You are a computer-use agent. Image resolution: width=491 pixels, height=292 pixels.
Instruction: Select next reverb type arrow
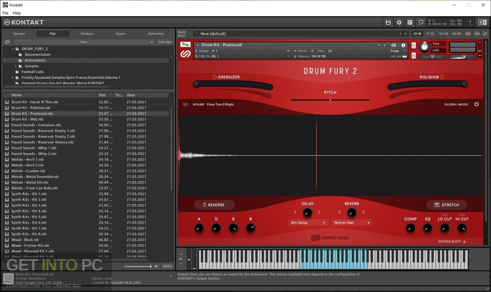point(363,212)
